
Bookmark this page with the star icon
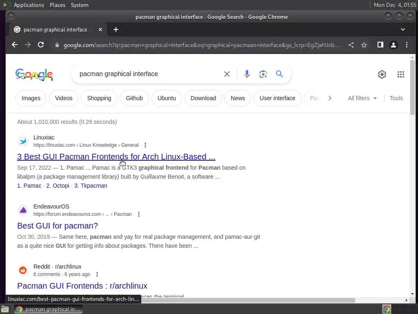tap(364, 45)
